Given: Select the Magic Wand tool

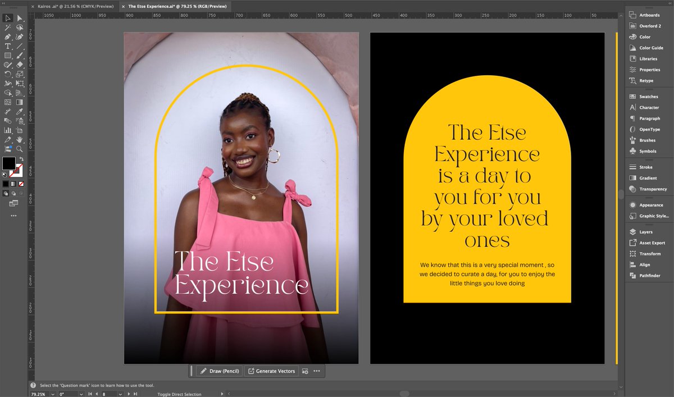Looking at the screenshot, I should tap(8, 27).
